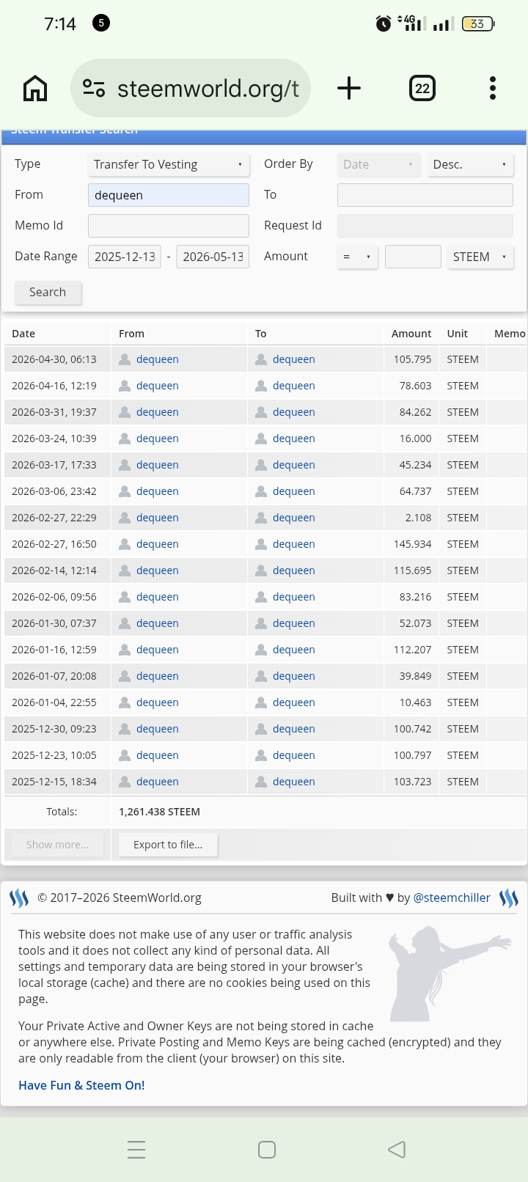Focus the Request Id field
The image size is (528, 1182).
(x=425, y=226)
